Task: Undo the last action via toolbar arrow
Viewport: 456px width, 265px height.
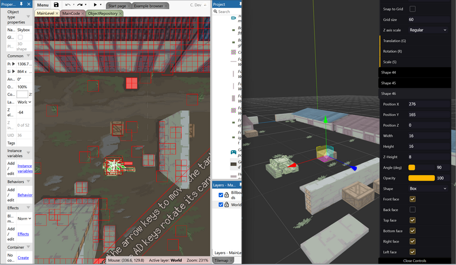Action: click(68, 5)
